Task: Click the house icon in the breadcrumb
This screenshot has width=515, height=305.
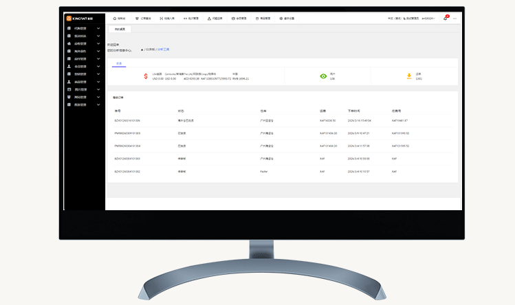Action: click(142, 49)
